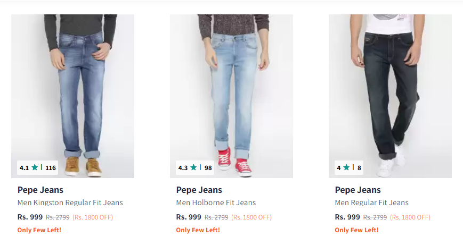Click Only Few Left under Kingston jeans

[39, 230]
